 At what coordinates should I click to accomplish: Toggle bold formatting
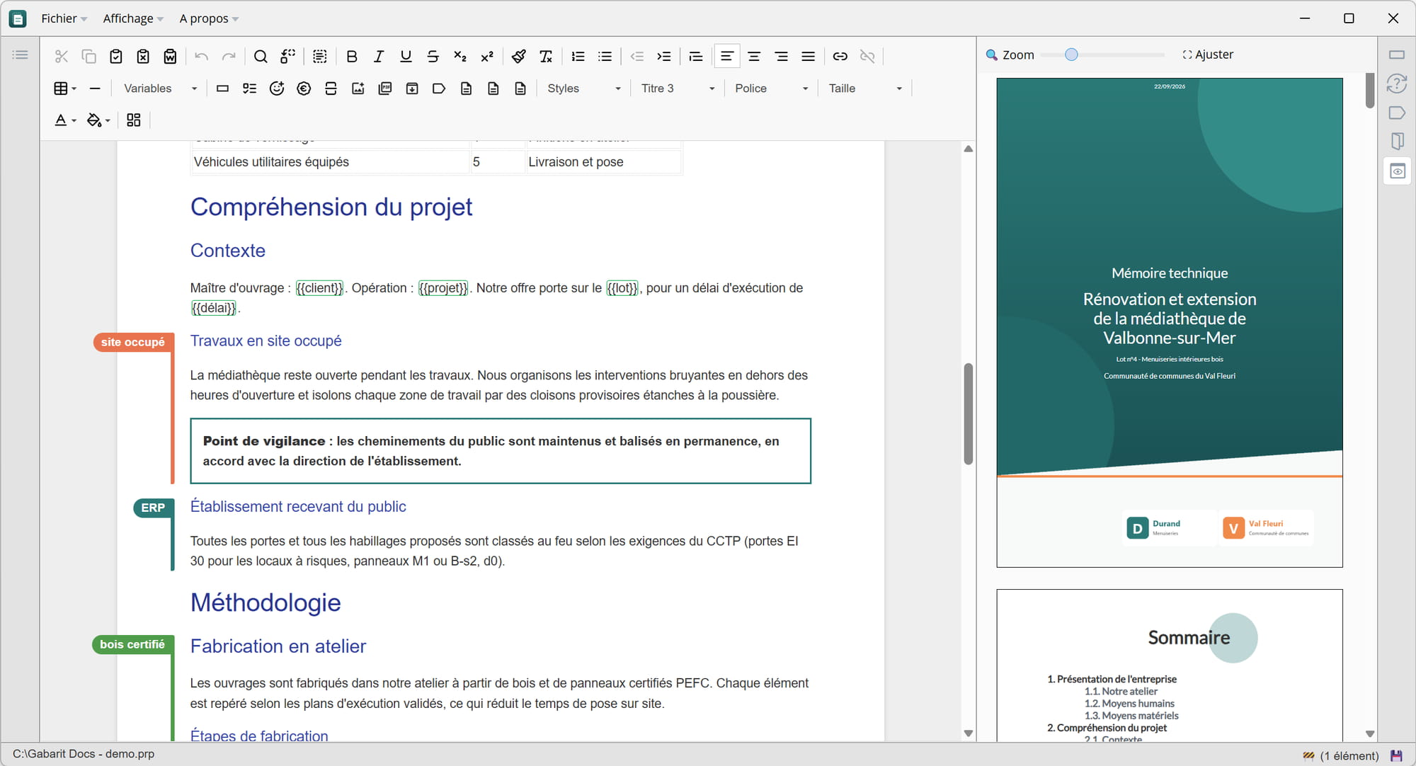(351, 57)
